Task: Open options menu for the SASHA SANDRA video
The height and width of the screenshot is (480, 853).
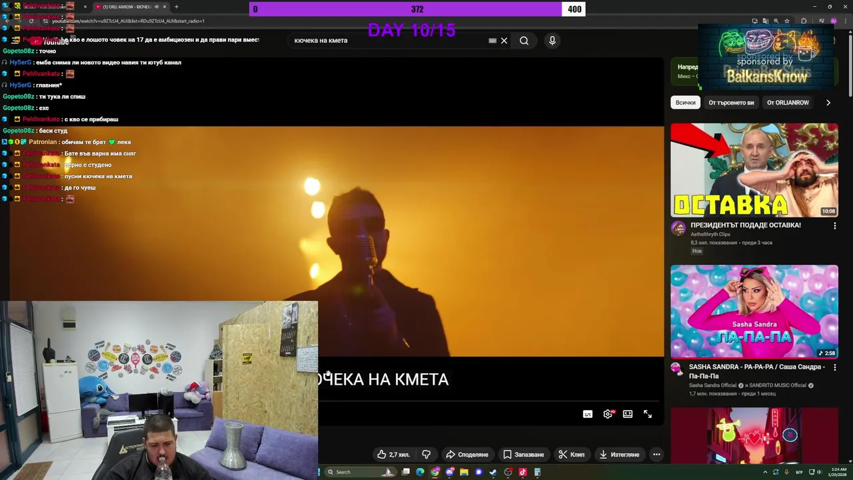Action: point(834,367)
